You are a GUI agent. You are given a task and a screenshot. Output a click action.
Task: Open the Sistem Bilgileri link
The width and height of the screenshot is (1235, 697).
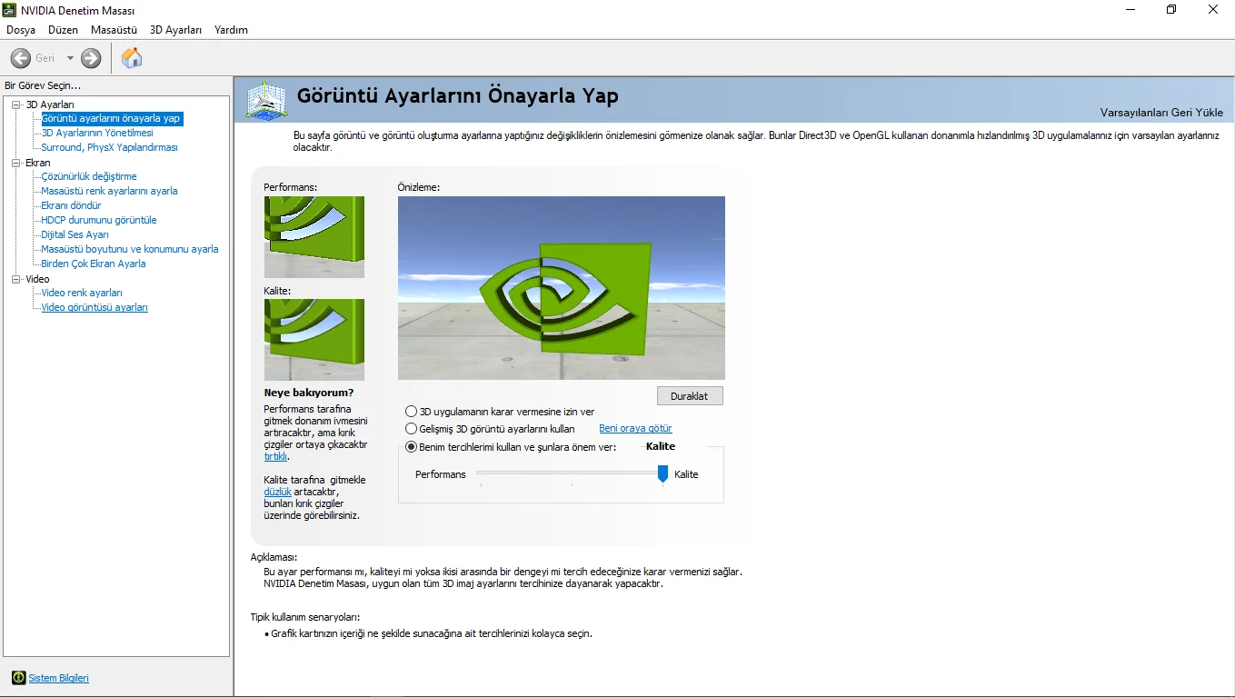[59, 678]
